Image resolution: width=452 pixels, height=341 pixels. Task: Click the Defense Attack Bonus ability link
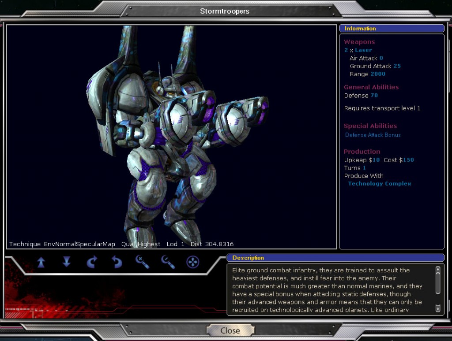coord(373,135)
